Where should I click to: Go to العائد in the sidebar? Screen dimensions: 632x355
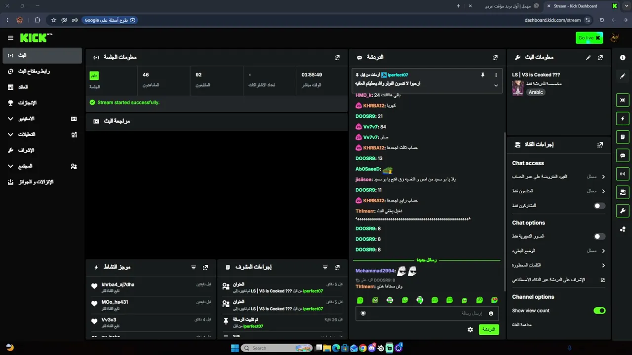point(42,87)
